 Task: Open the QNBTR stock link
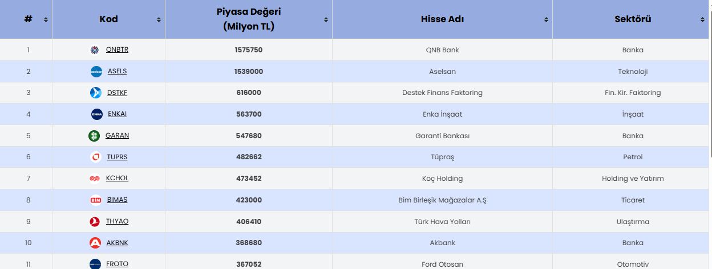pos(117,50)
